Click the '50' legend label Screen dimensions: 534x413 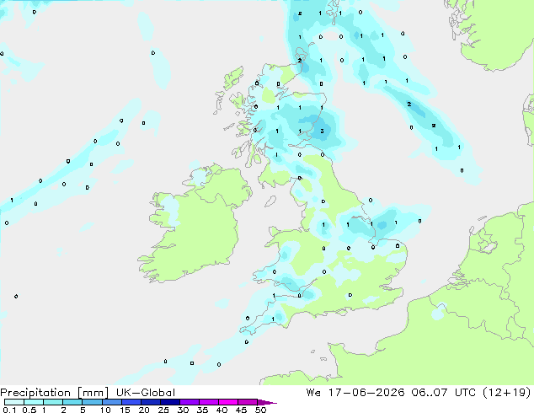tap(260, 410)
